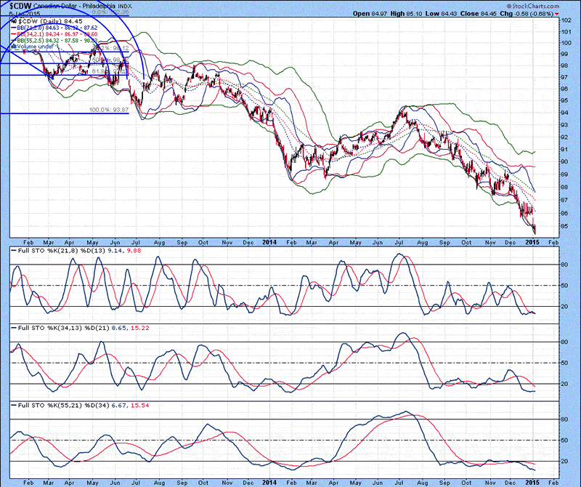Viewport: 581px width, 487px height.
Task: Click the 2014 label under main price chart
Action: click(269, 240)
